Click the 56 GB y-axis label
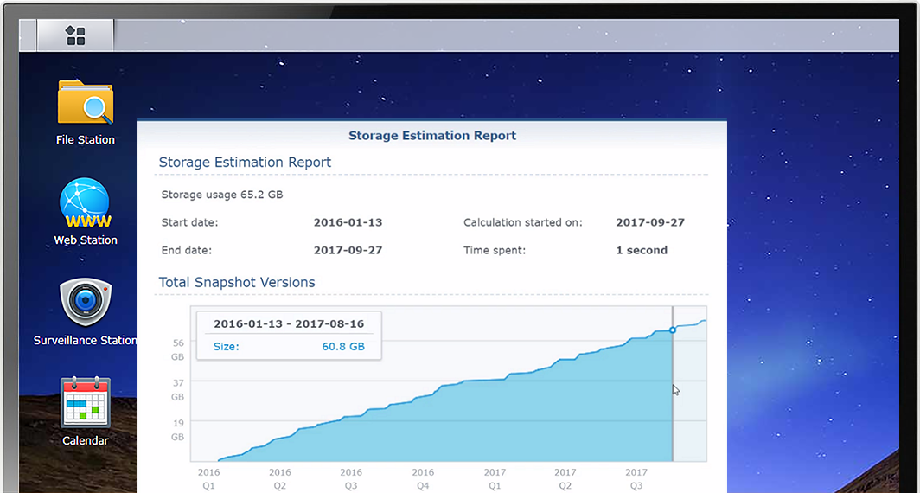 coord(177,349)
